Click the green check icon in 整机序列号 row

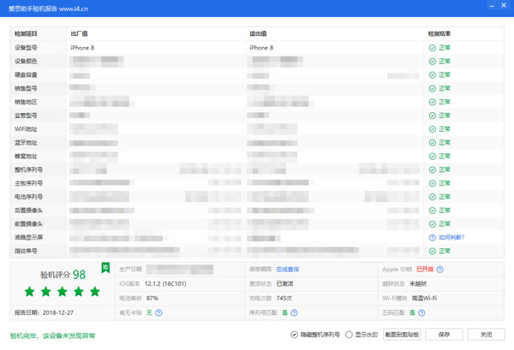[433, 169]
